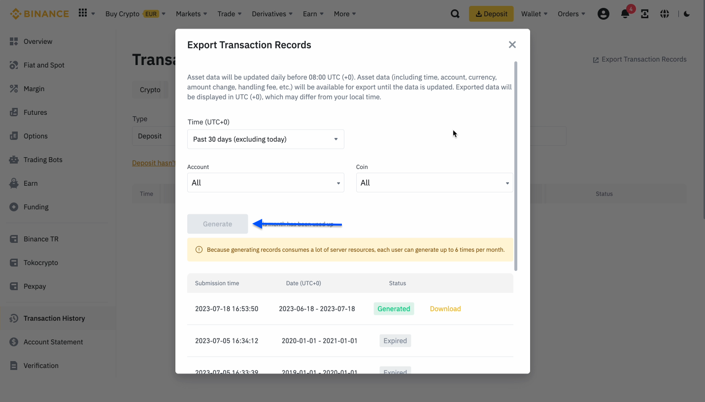705x402 pixels.
Task: Expand the Earn top menu
Action: click(x=313, y=14)
